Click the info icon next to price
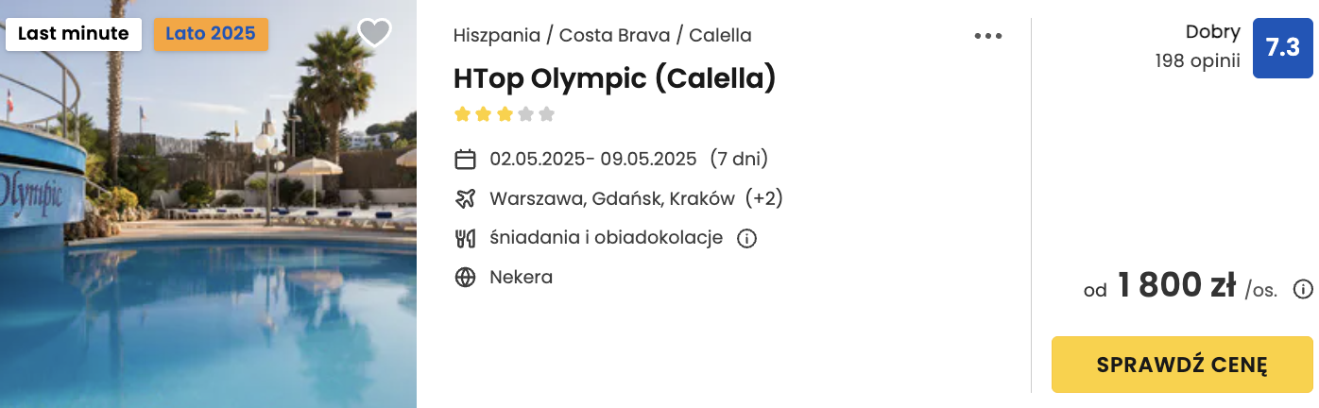 pos(1303,289)
